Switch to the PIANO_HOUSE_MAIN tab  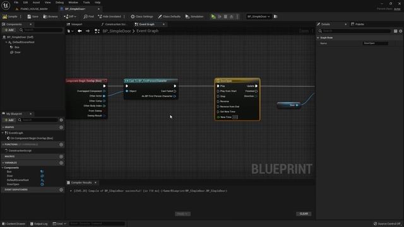click(34, 9)
